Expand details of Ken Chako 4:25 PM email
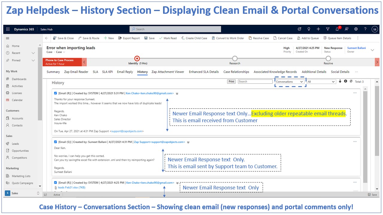Screen dimensions: 383x215 [x=177, y=183]
